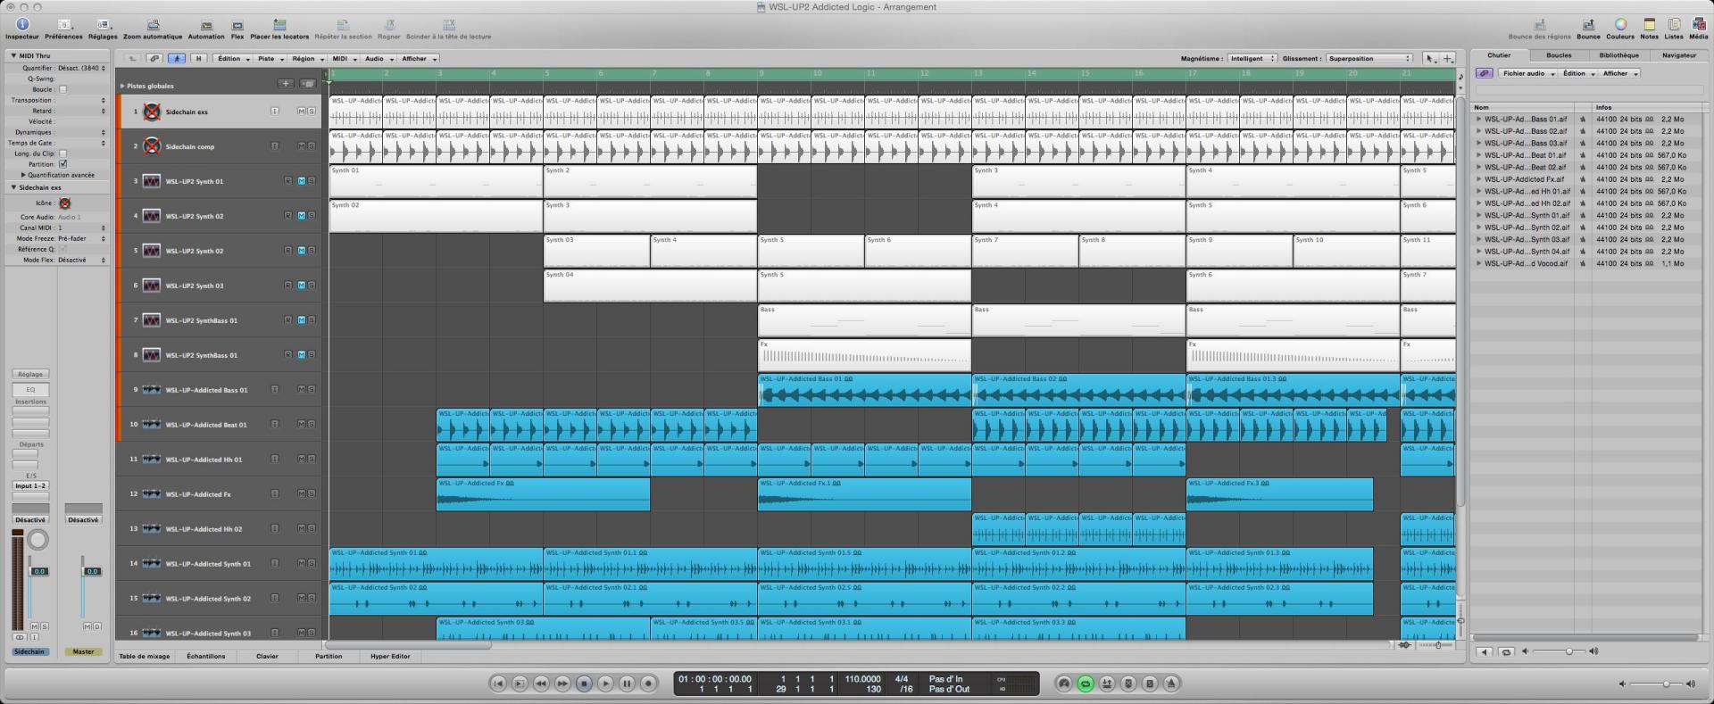Open the Glissement Superposition dropdown
The width and height of the screenshot is (1714, 704).
[1369, 59]
